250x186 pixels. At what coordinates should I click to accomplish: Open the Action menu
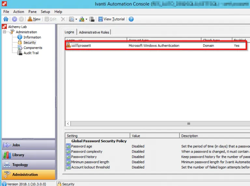(x=19, y=12)
